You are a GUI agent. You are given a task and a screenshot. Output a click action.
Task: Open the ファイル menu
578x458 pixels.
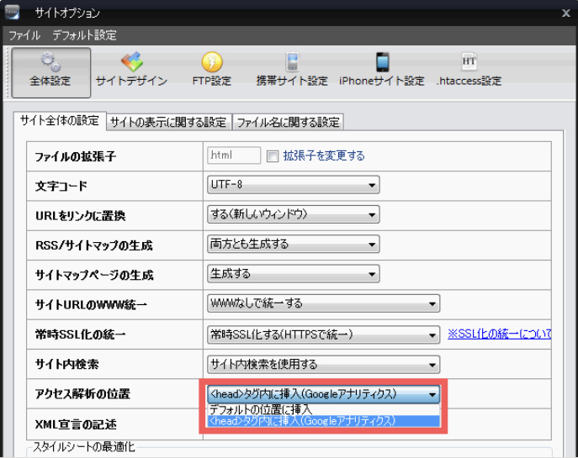24,35
